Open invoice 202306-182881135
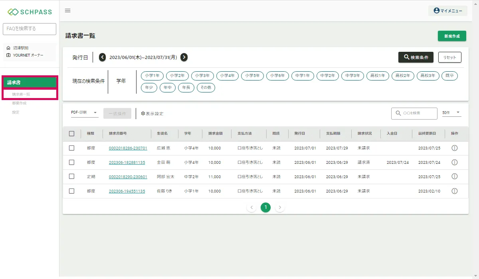479x279 pixels. (x=127, y=163)
